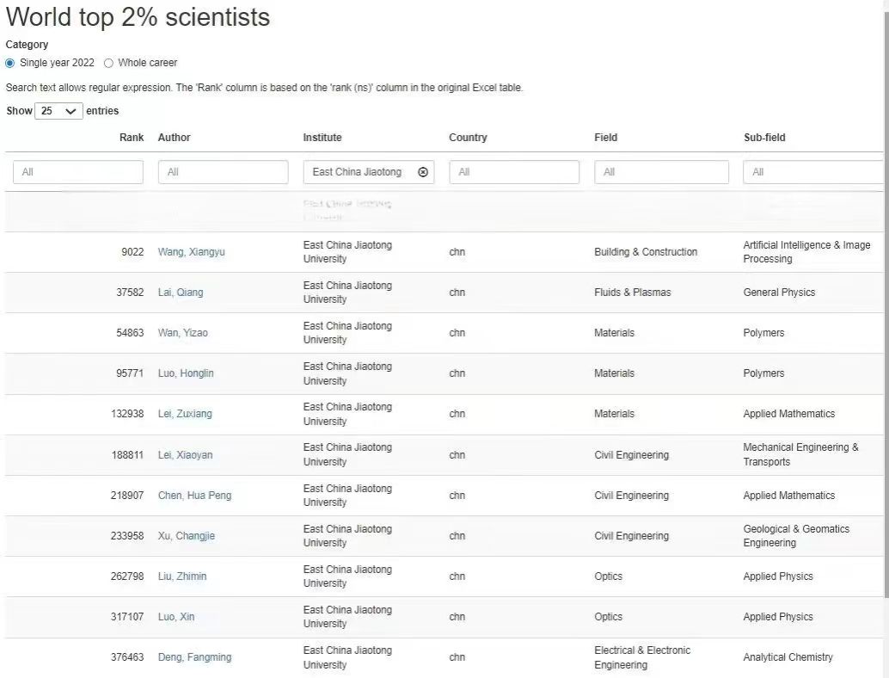889x678 pixels.
Task: Select the Single year 2022 option
Action: pos(10,63)
